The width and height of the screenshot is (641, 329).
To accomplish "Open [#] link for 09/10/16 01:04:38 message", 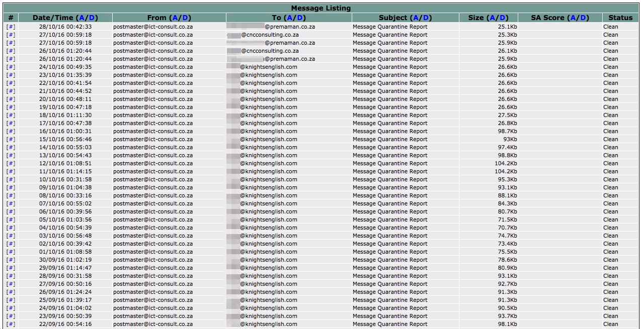I will [x=11, y=187].
